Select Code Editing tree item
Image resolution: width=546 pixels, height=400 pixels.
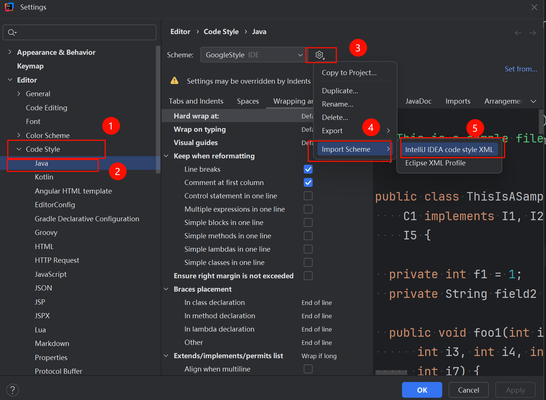point(46,108)
